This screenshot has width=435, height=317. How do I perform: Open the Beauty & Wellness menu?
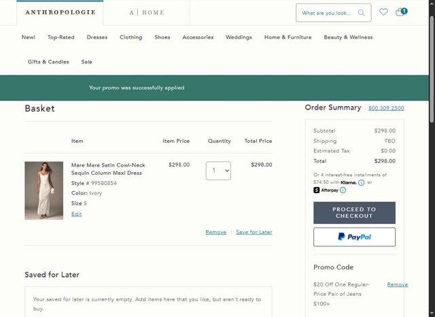click(x=348, y=37)
